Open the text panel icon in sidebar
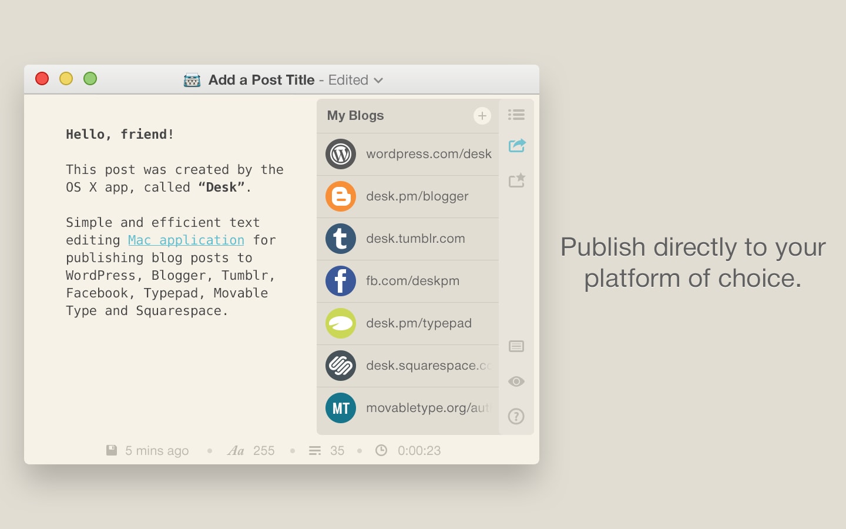This screenshot has height=529, width=846. pos(516,346)
